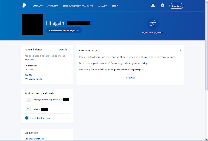Open the notifications bell icon

[153, 6]
